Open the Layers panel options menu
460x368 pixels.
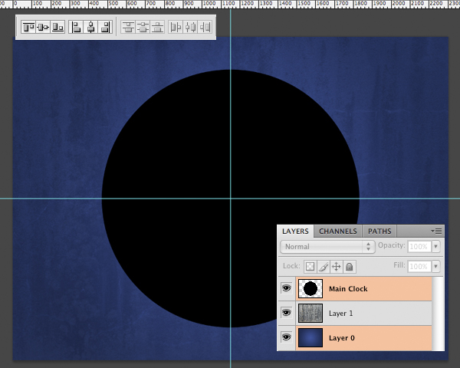click(x=437, y=230)
